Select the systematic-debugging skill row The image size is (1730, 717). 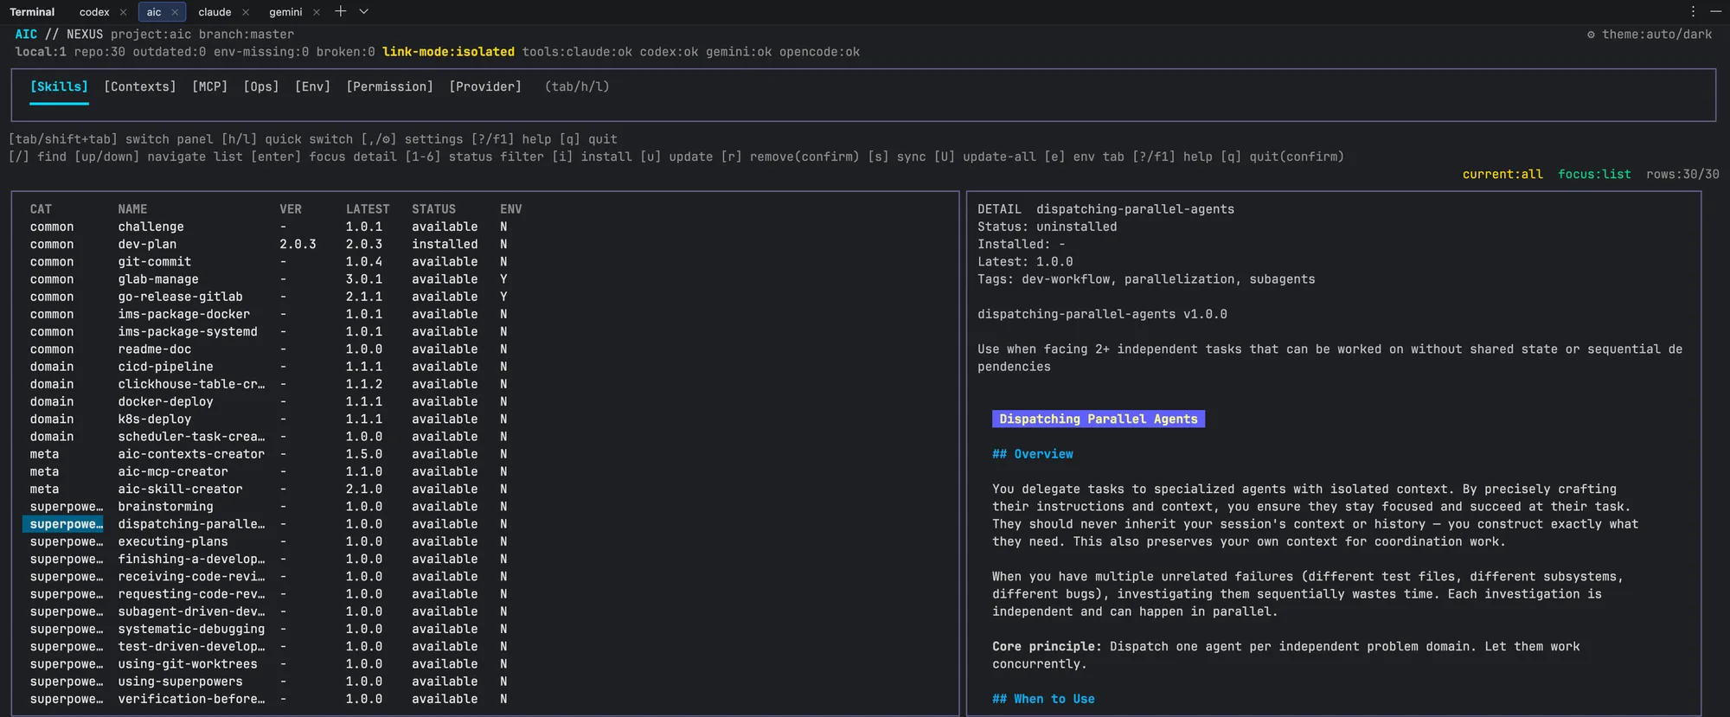269,629
